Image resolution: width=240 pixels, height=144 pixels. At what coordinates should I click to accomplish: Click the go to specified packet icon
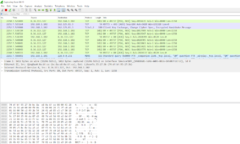(47, 10)
